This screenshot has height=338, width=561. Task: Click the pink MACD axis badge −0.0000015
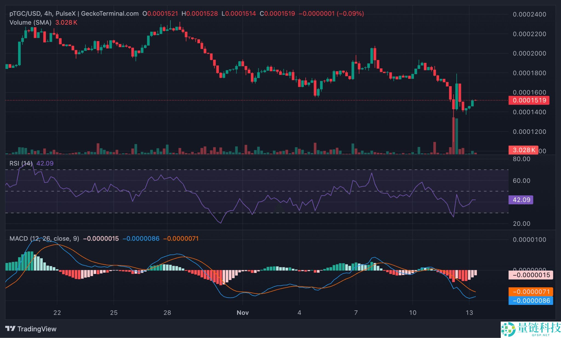(531, 275)
